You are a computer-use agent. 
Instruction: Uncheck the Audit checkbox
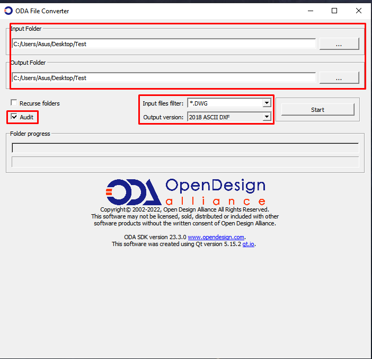tap(14, 117)
